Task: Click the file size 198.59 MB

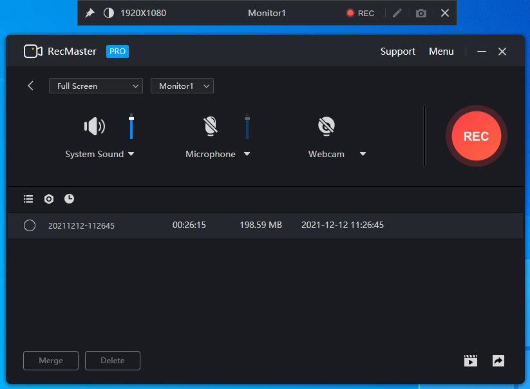Action: [261, 225]
